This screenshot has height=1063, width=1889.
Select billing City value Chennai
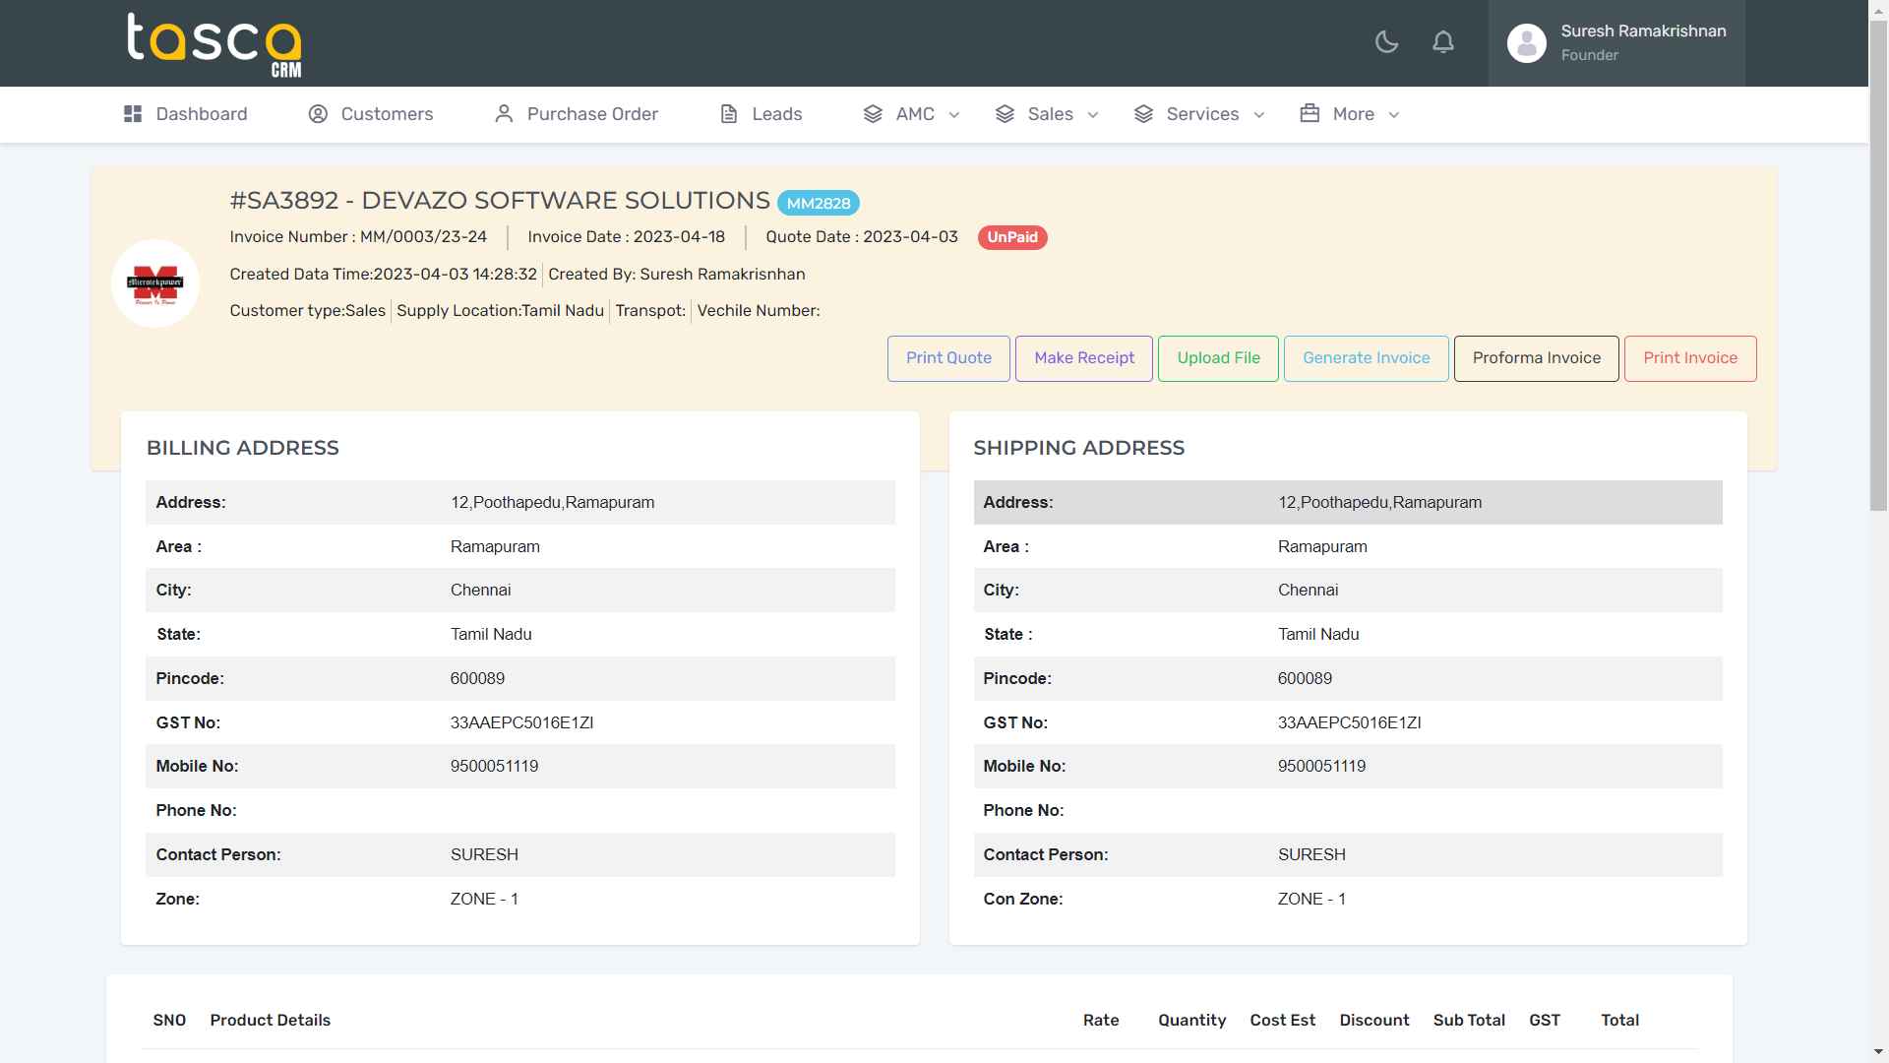480,590
